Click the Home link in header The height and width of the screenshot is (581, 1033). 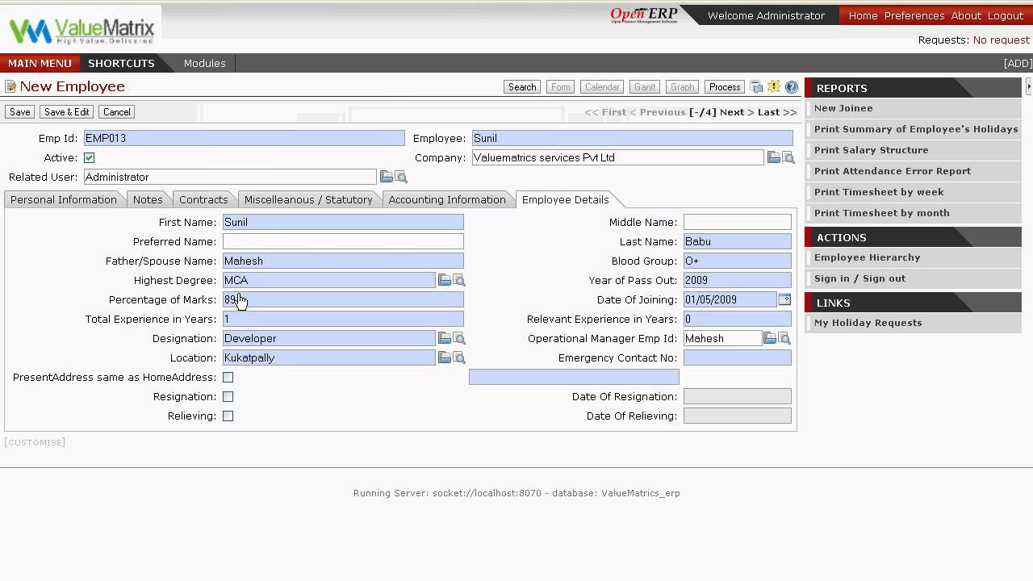[863, 15]
